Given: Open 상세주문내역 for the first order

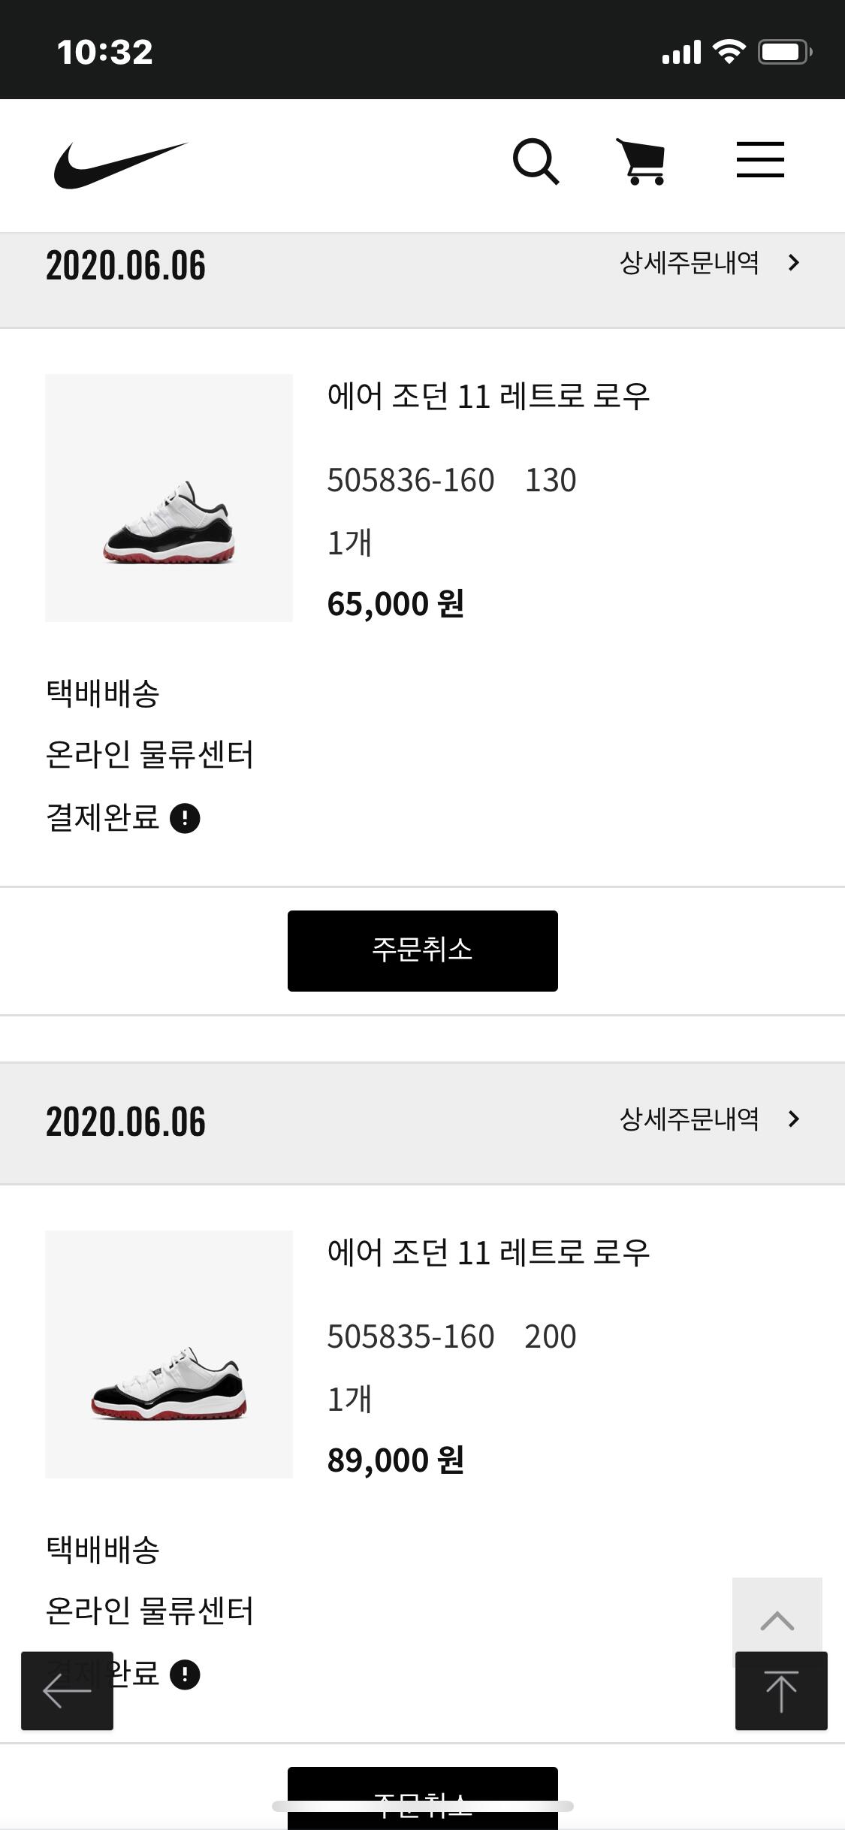Looking at the screenshot, I should click(689, 263).
